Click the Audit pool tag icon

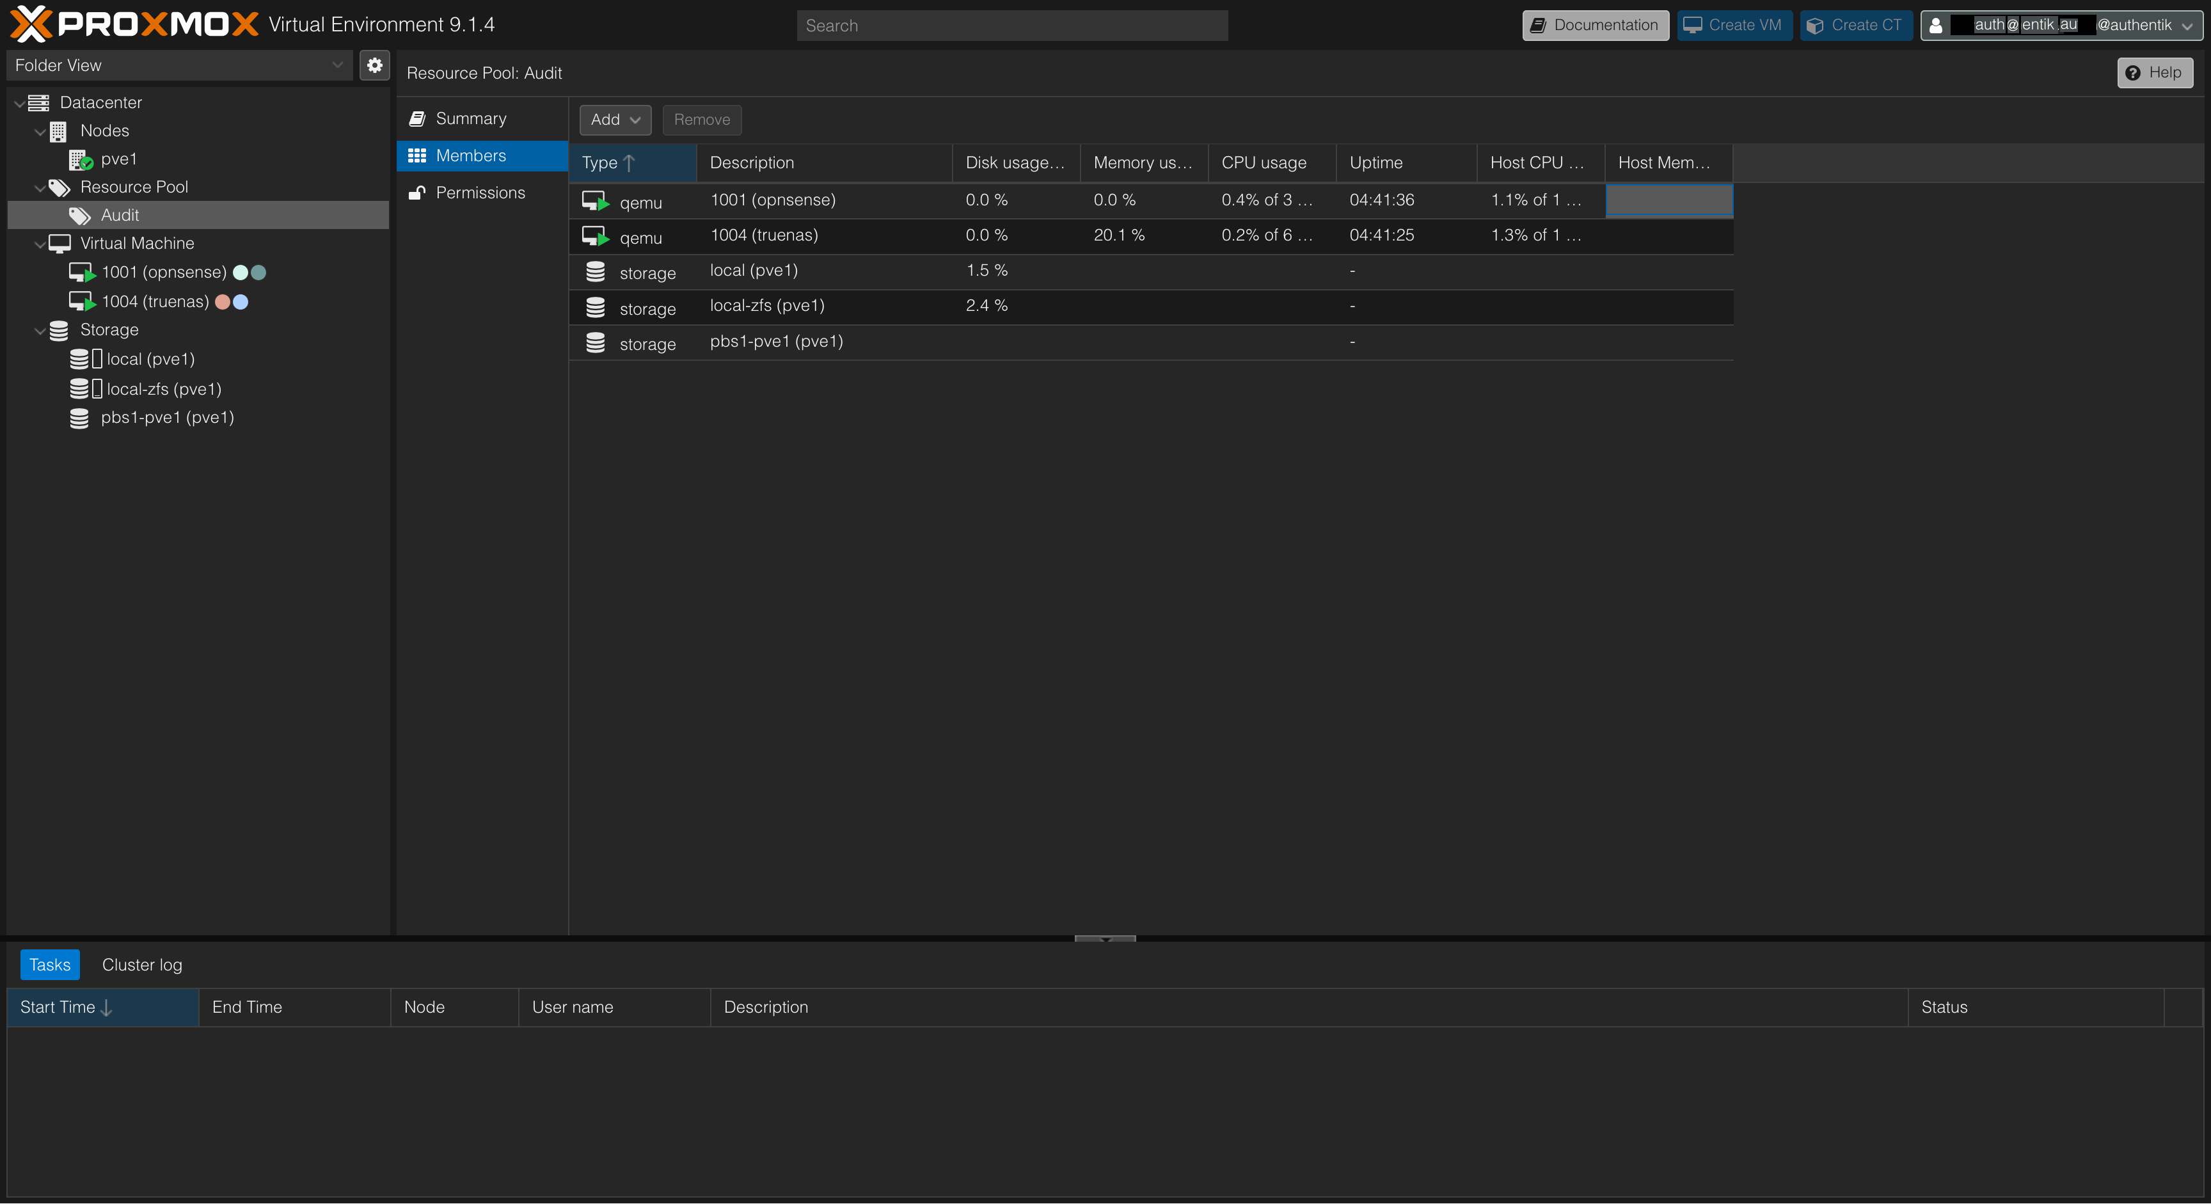80,216
